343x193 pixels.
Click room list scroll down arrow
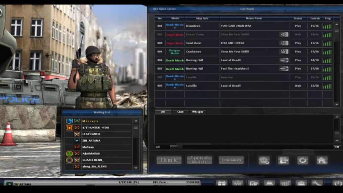tap(337, 105)
